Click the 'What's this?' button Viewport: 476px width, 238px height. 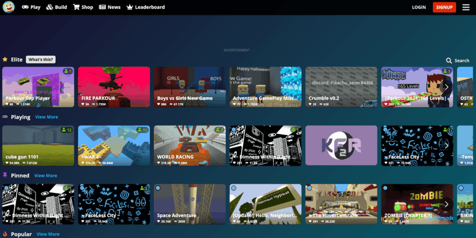click(x=40, y=59)
